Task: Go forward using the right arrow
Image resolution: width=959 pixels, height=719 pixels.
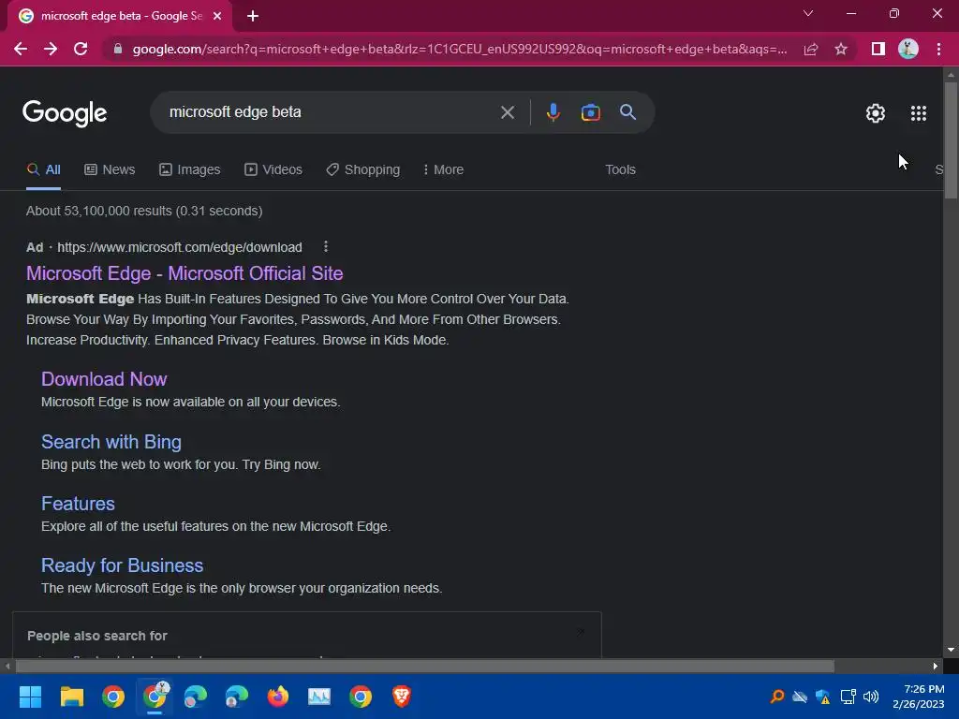Action: 51,49
